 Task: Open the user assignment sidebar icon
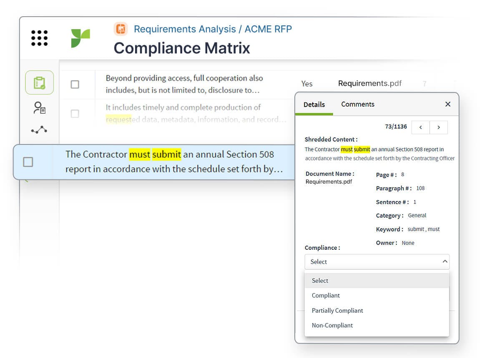pos(40,108)
